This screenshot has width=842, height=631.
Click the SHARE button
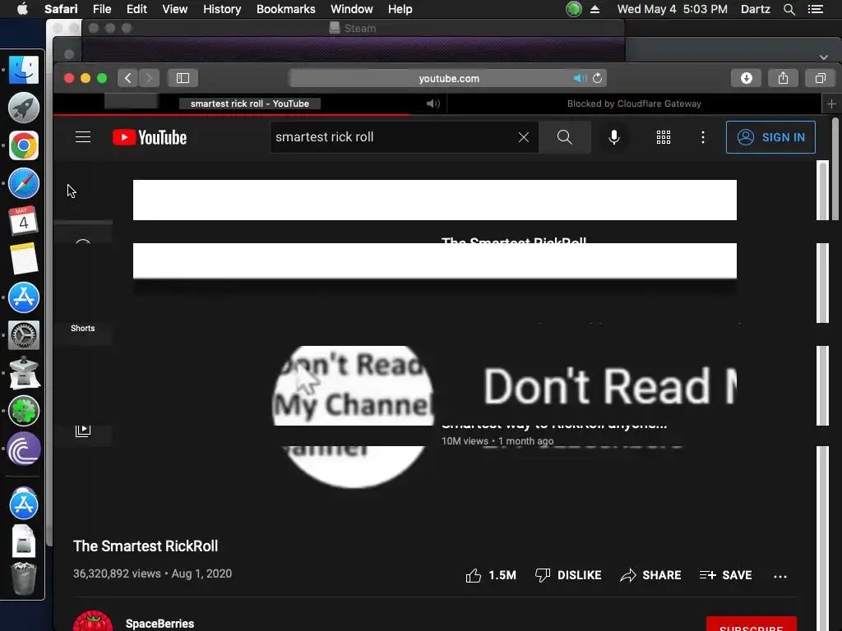pos(650,575)
